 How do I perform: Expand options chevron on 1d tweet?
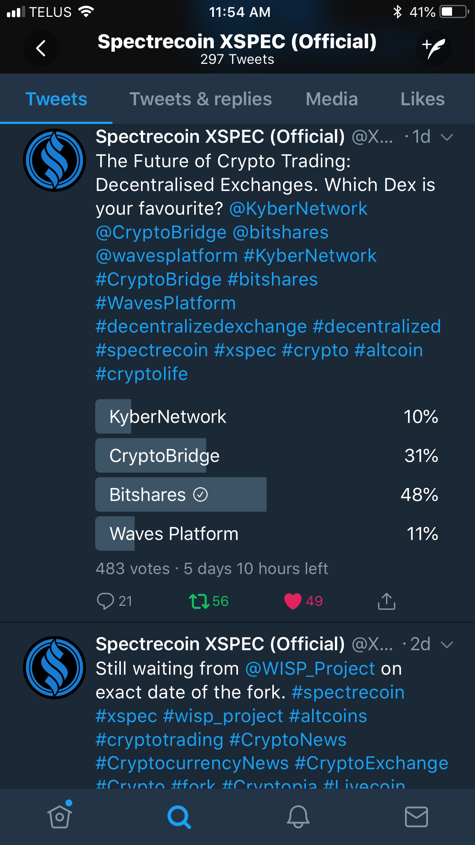[x=447, y=137]
